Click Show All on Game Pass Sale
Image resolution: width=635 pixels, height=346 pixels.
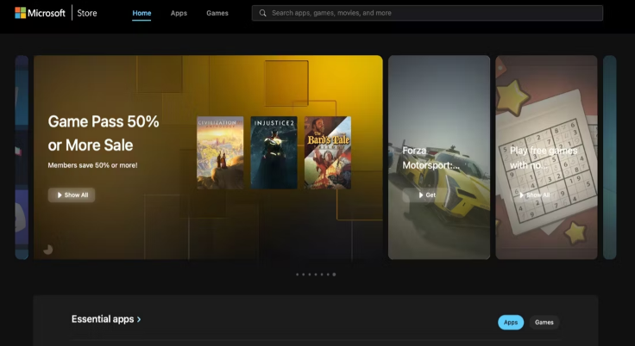tap(72, 195)
